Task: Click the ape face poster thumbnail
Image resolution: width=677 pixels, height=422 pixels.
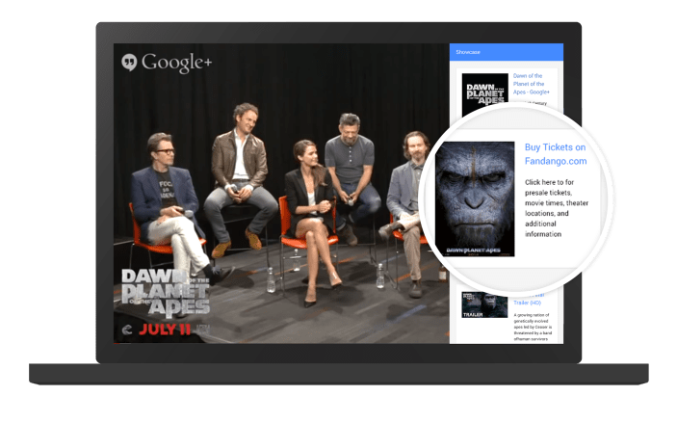Action: (474, 200)
